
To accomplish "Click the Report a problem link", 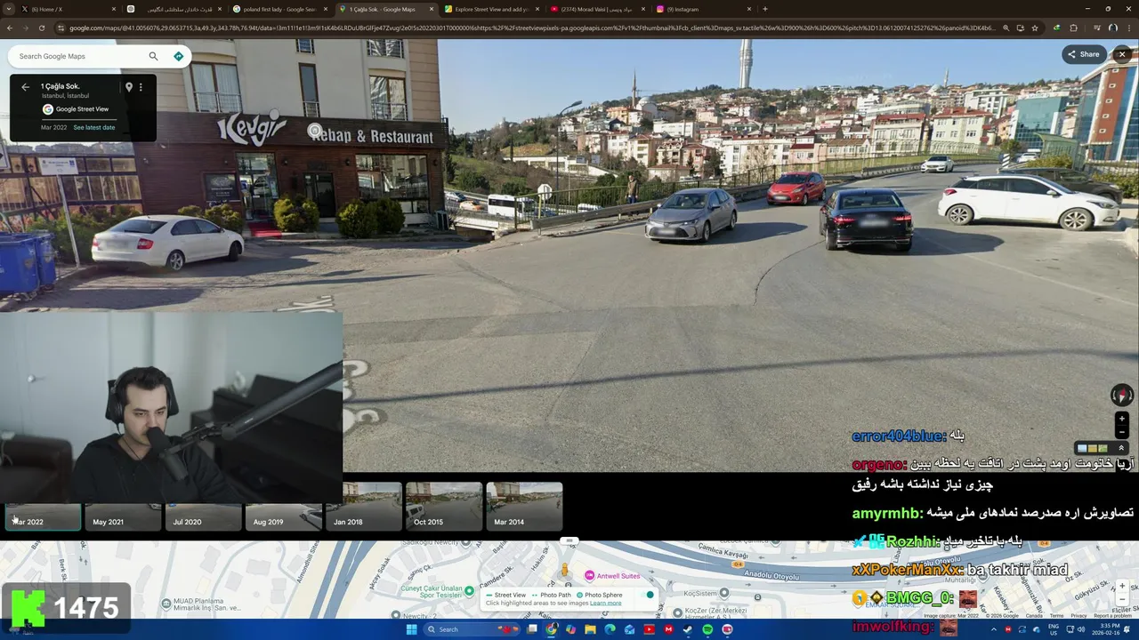I will pos(1113,615).
